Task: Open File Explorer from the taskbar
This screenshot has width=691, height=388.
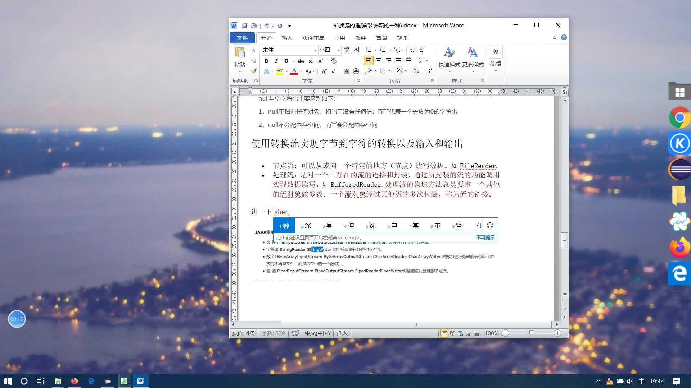Action: tap(58, 381)
